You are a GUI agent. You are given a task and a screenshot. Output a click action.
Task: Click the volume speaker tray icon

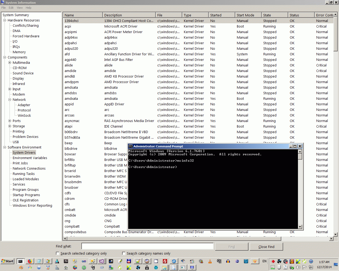tap(298, 267)
